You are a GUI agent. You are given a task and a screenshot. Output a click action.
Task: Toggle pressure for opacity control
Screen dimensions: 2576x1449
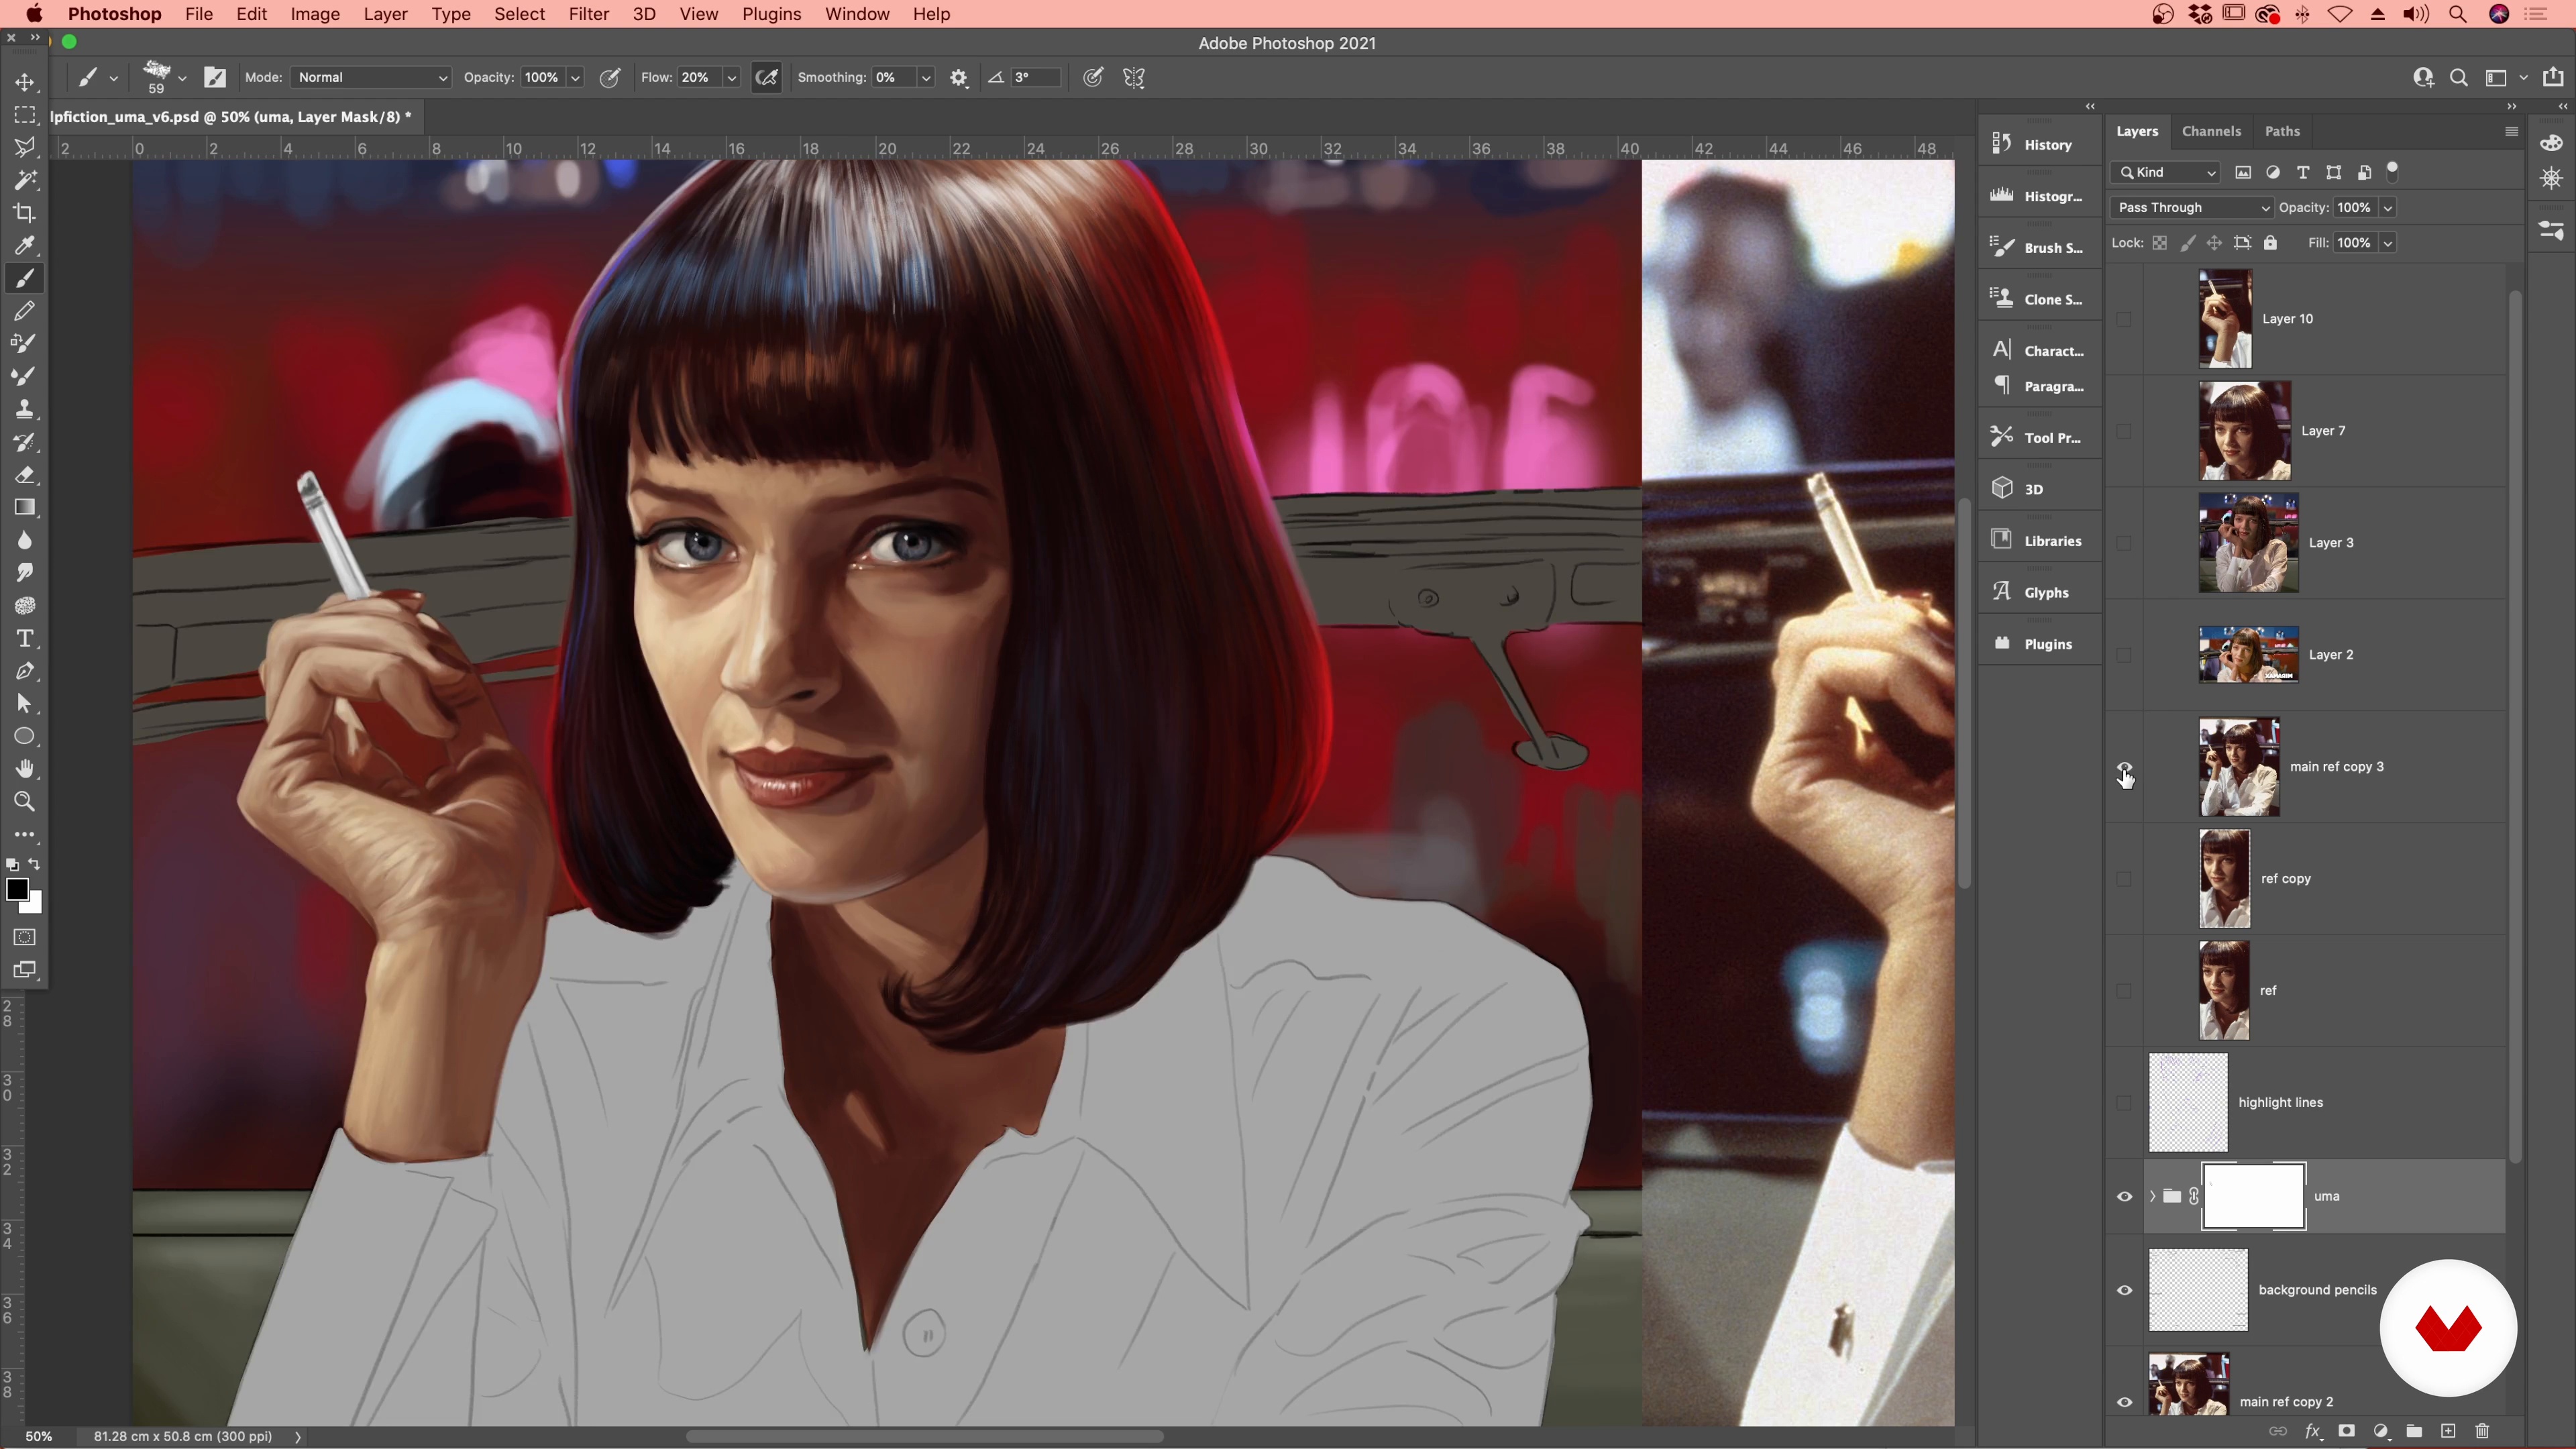(609, 77)
